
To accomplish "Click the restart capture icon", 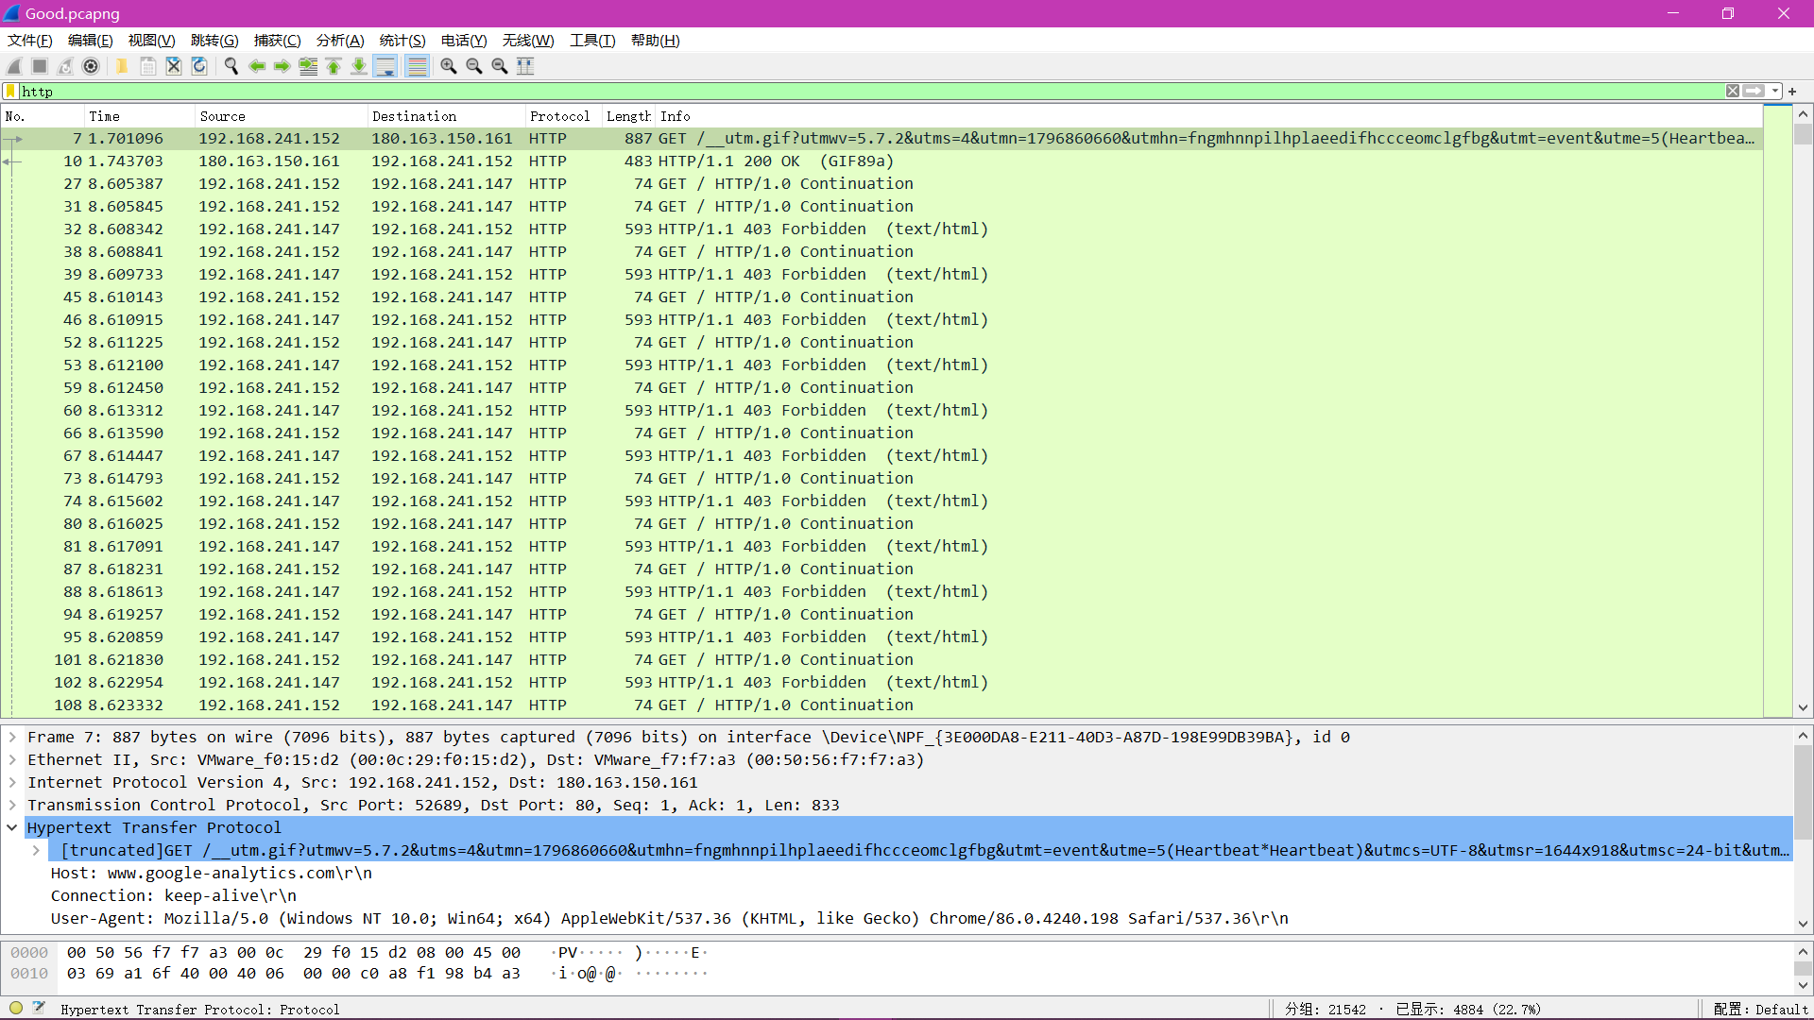I will (65, 66).
